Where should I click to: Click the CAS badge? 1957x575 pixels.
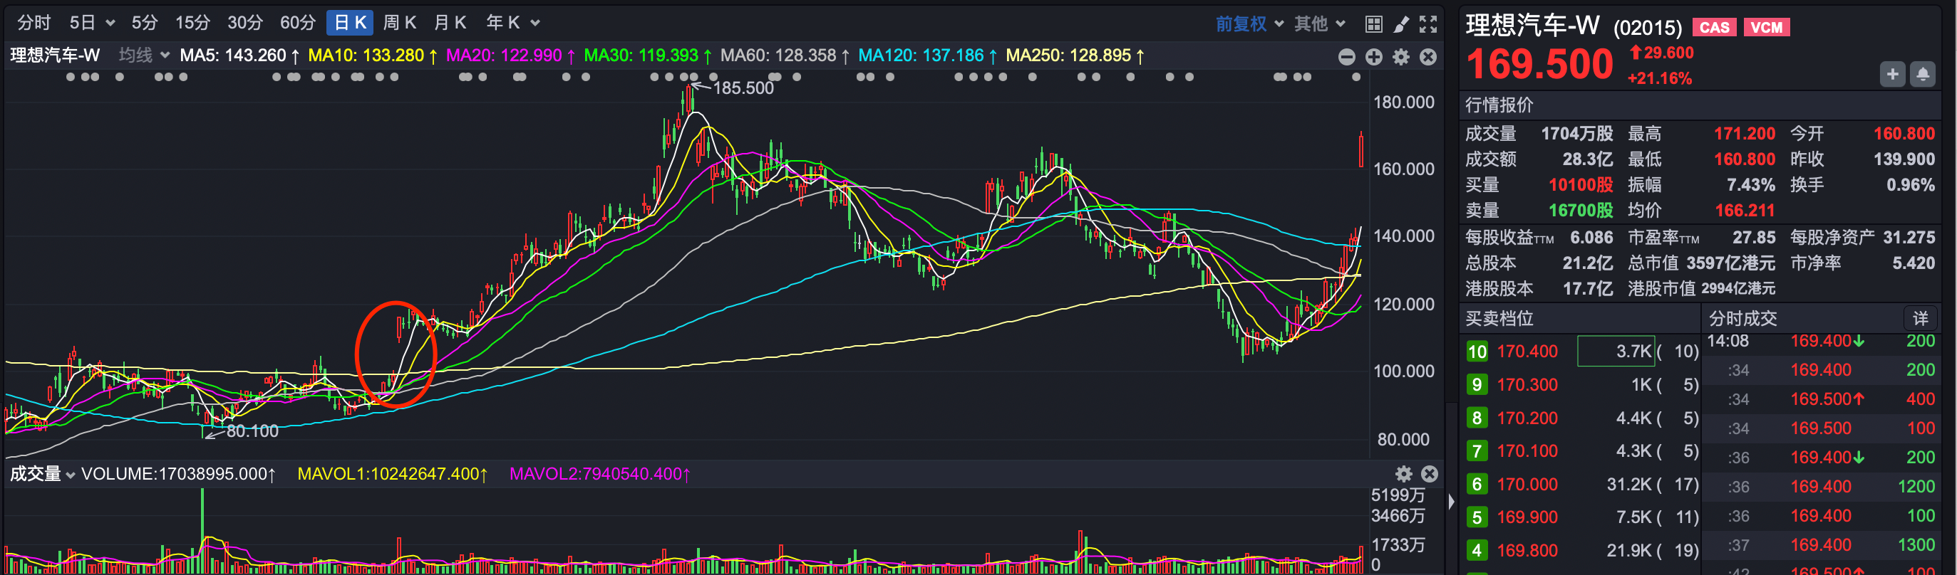point(1715,27)
